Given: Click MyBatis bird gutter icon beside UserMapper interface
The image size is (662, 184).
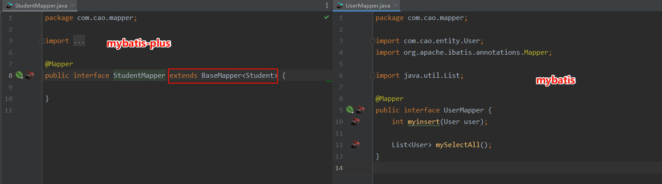Looking at the screenshot, I should (x=360, y=110).
